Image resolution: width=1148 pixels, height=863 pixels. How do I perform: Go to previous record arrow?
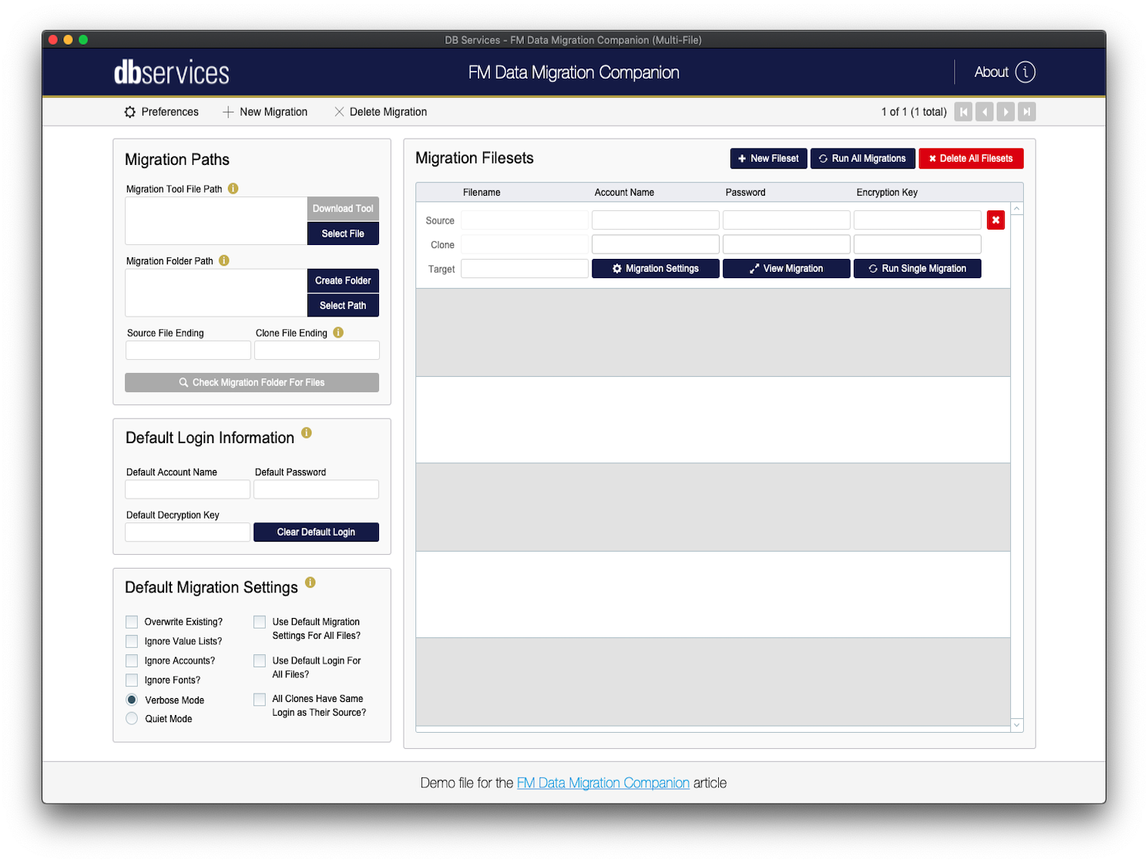[x=984, y=112]
